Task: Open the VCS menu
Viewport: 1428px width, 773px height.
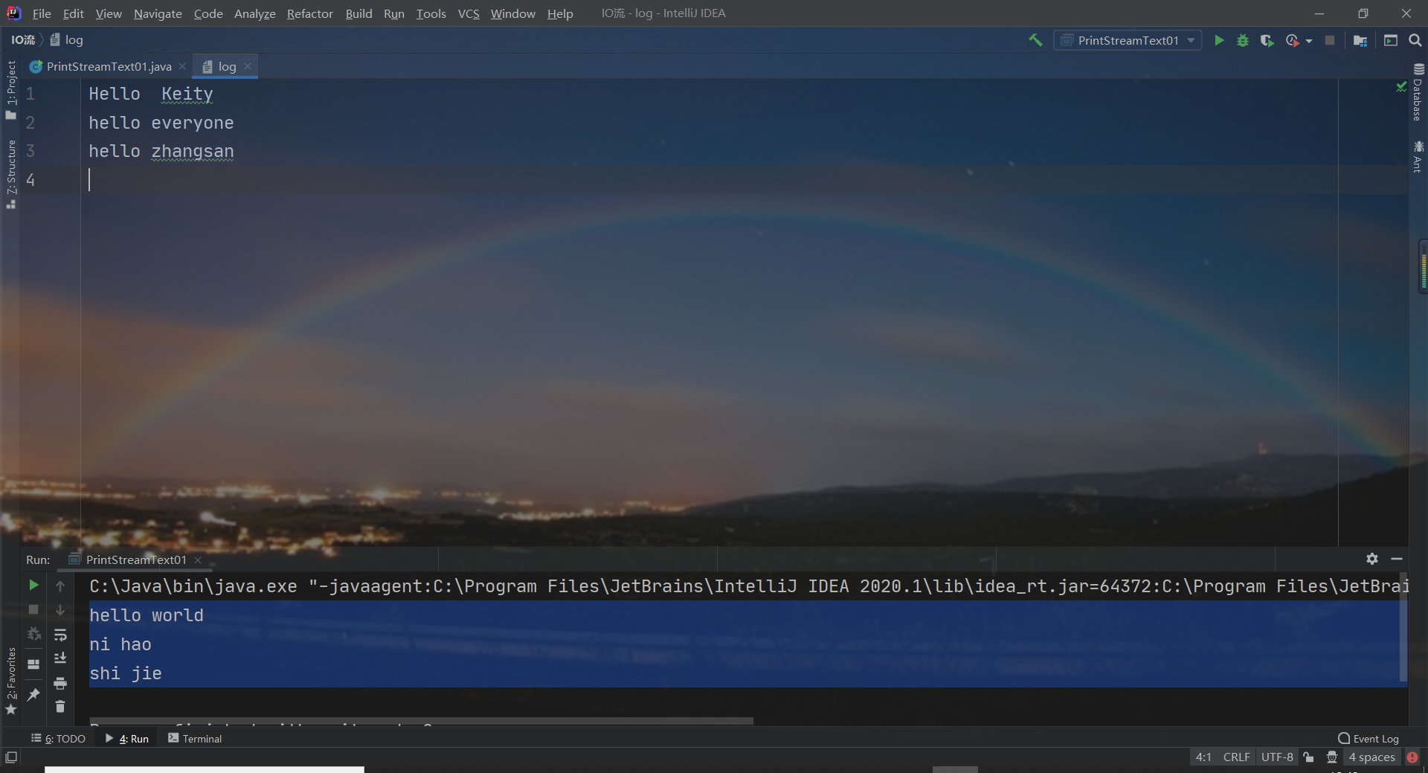Action: (469, 13)
